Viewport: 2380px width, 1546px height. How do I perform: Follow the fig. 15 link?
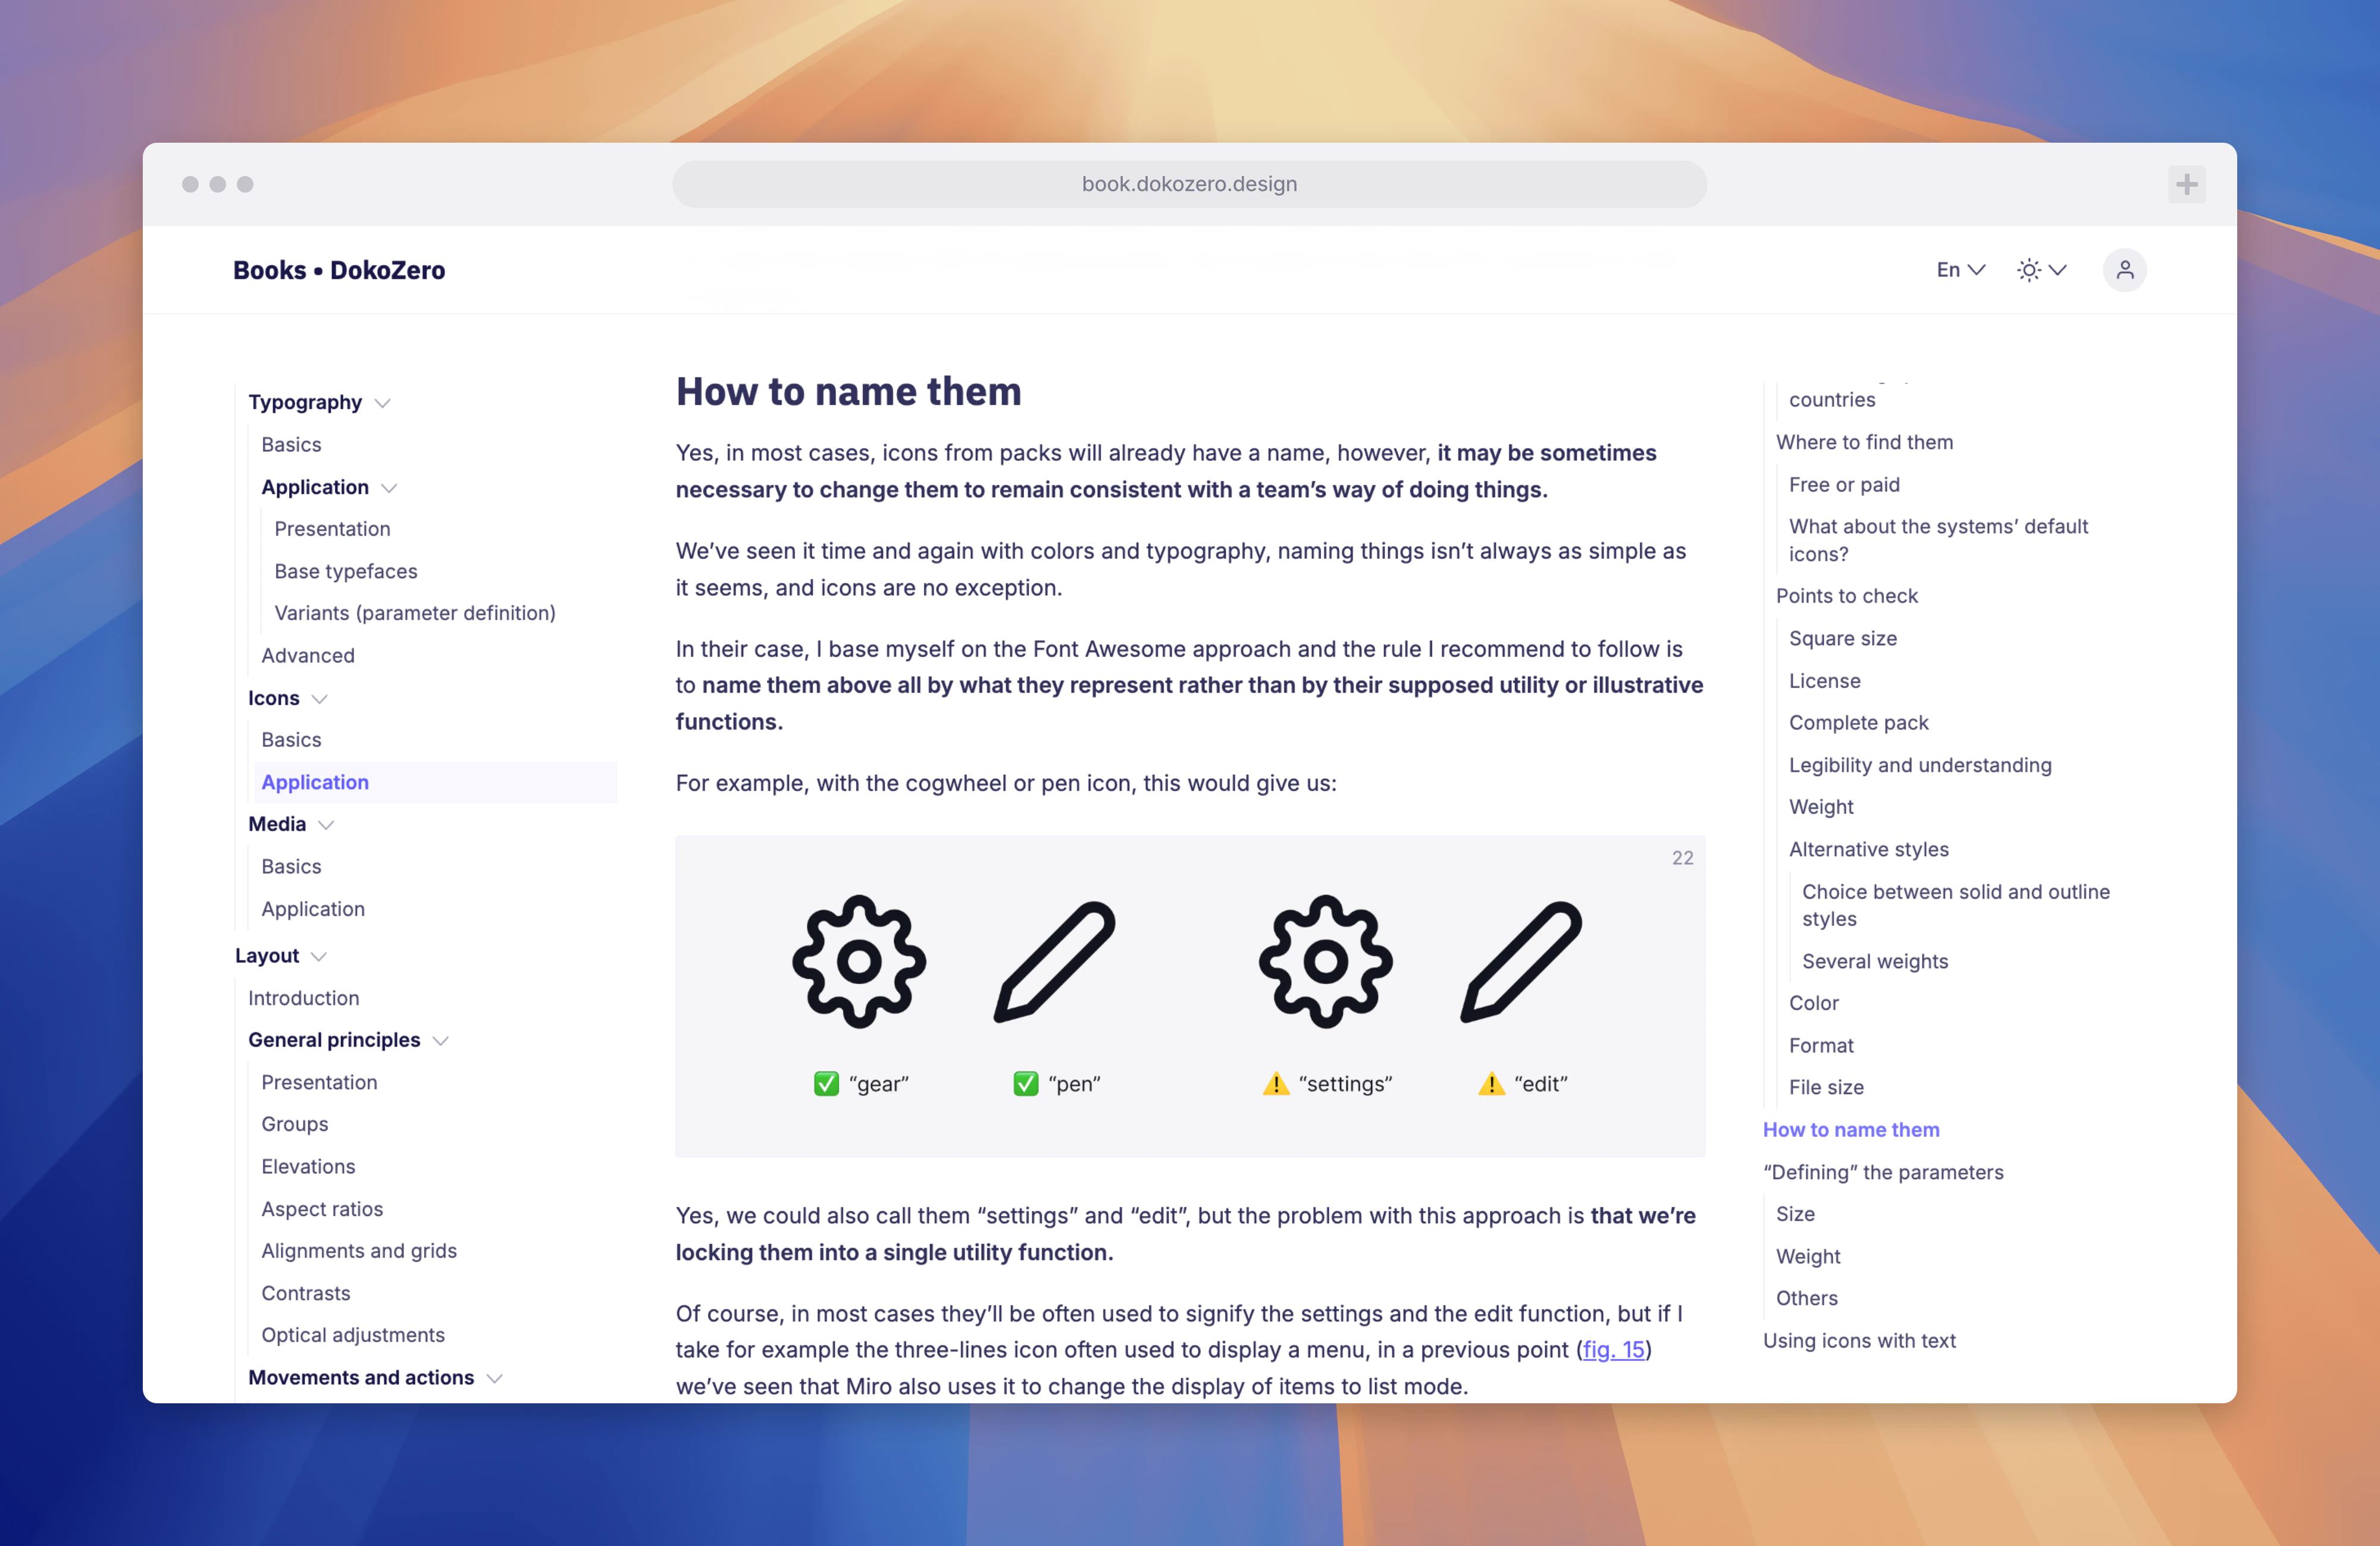1613,1349
